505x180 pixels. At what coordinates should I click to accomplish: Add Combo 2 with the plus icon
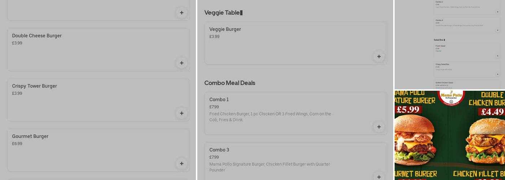pyautogui.click(x=497, y=12)
